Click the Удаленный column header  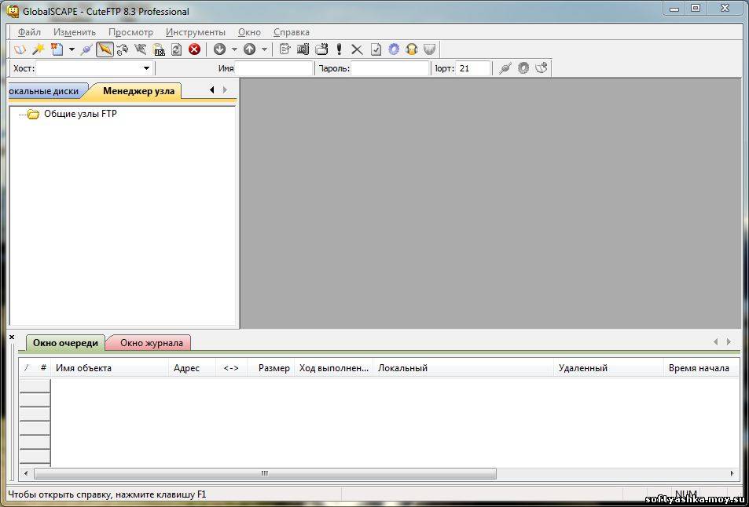[x=608, y=368]
